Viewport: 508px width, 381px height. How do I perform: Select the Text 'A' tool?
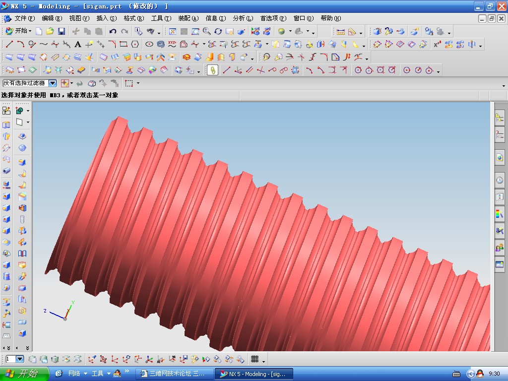(77, 44)
